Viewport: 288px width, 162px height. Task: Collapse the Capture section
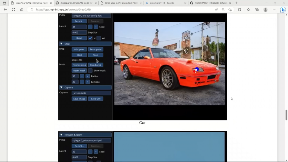(x=61, y=87)
